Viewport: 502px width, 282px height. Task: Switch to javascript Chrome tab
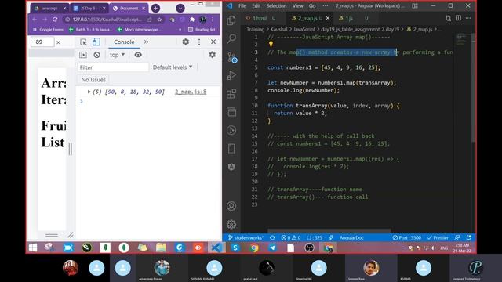click(x=49, y=9)
